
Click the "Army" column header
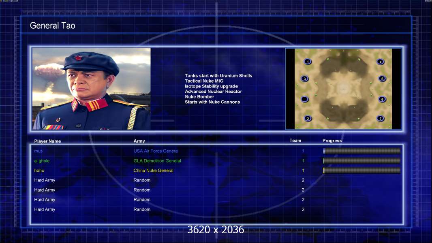(x=139, y=141)
